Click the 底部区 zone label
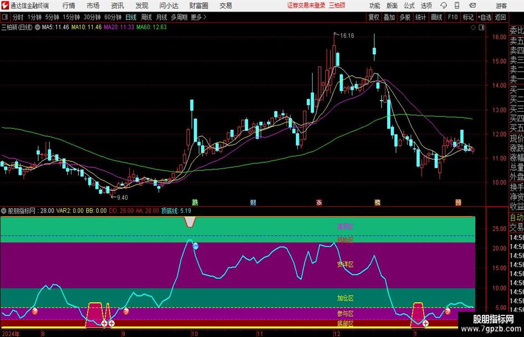 click(x=345, y=324)
